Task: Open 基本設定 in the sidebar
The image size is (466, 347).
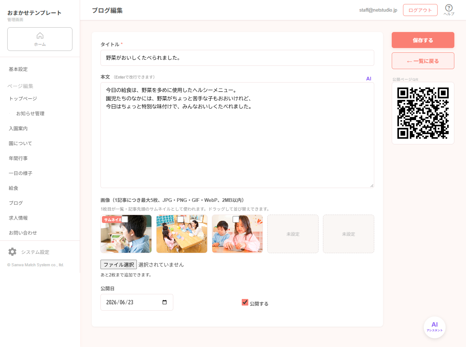Action: [x=18, y=69]
